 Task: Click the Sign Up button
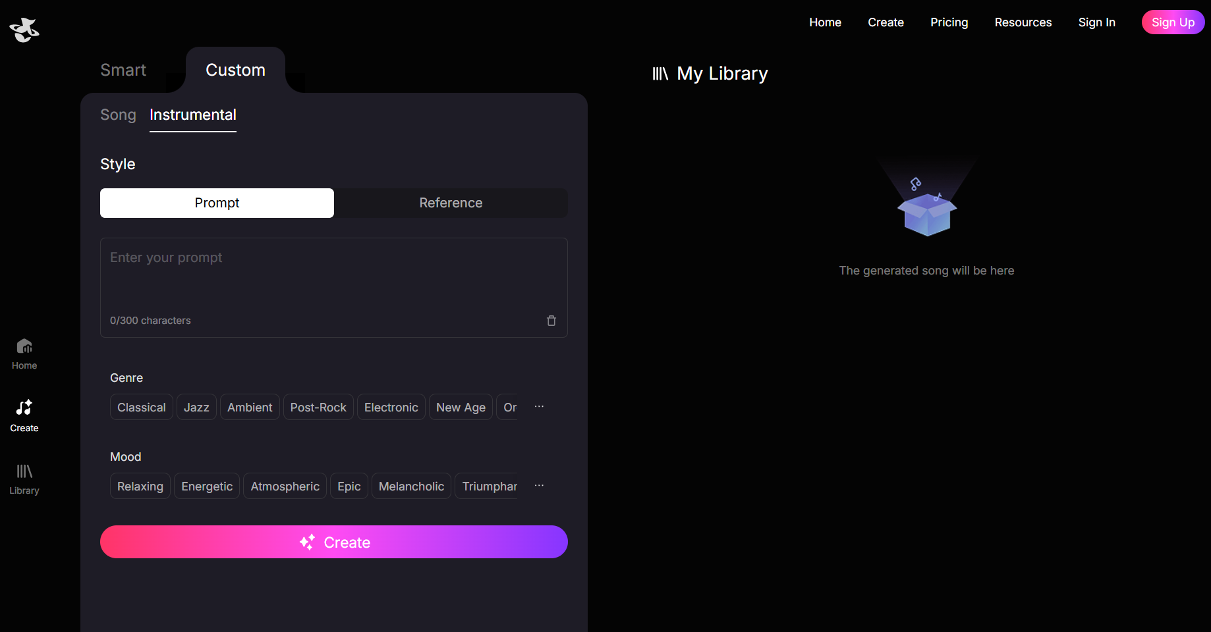[1172, 22]
